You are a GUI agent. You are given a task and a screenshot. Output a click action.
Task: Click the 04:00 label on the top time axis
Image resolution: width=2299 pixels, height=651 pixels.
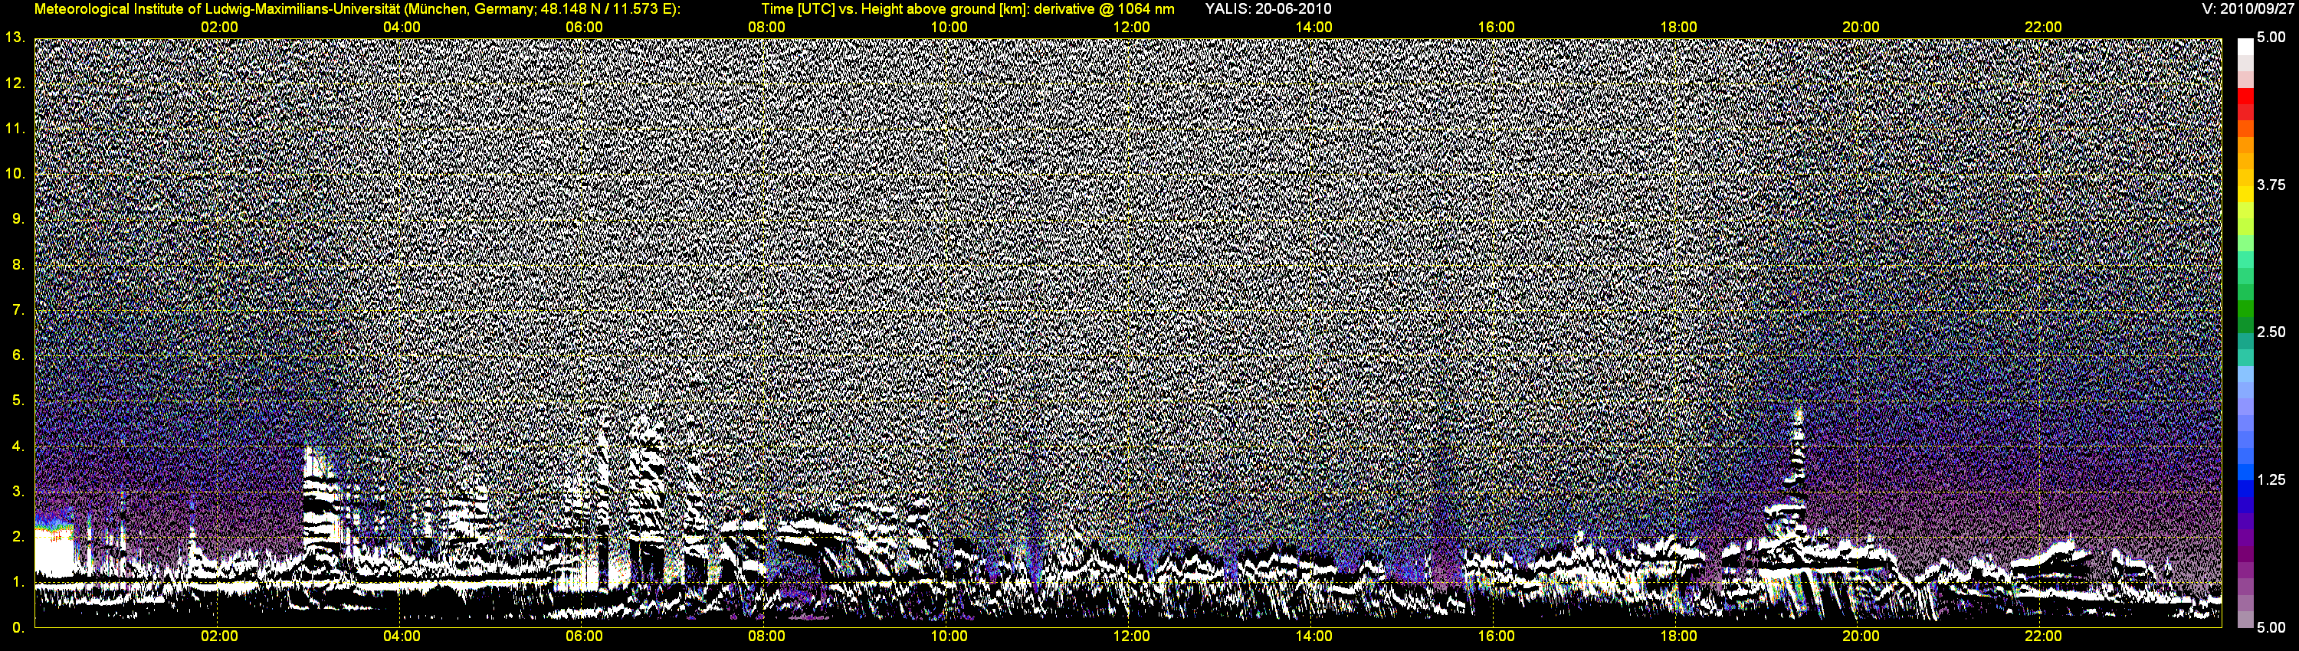pos(402,27)
